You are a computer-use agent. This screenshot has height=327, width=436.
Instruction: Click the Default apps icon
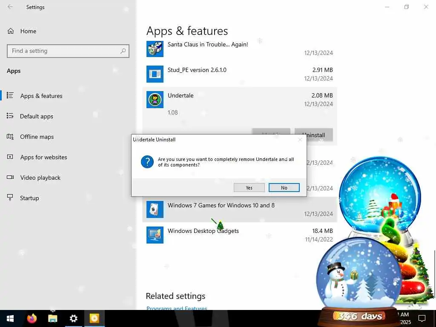tap(10, 116)
